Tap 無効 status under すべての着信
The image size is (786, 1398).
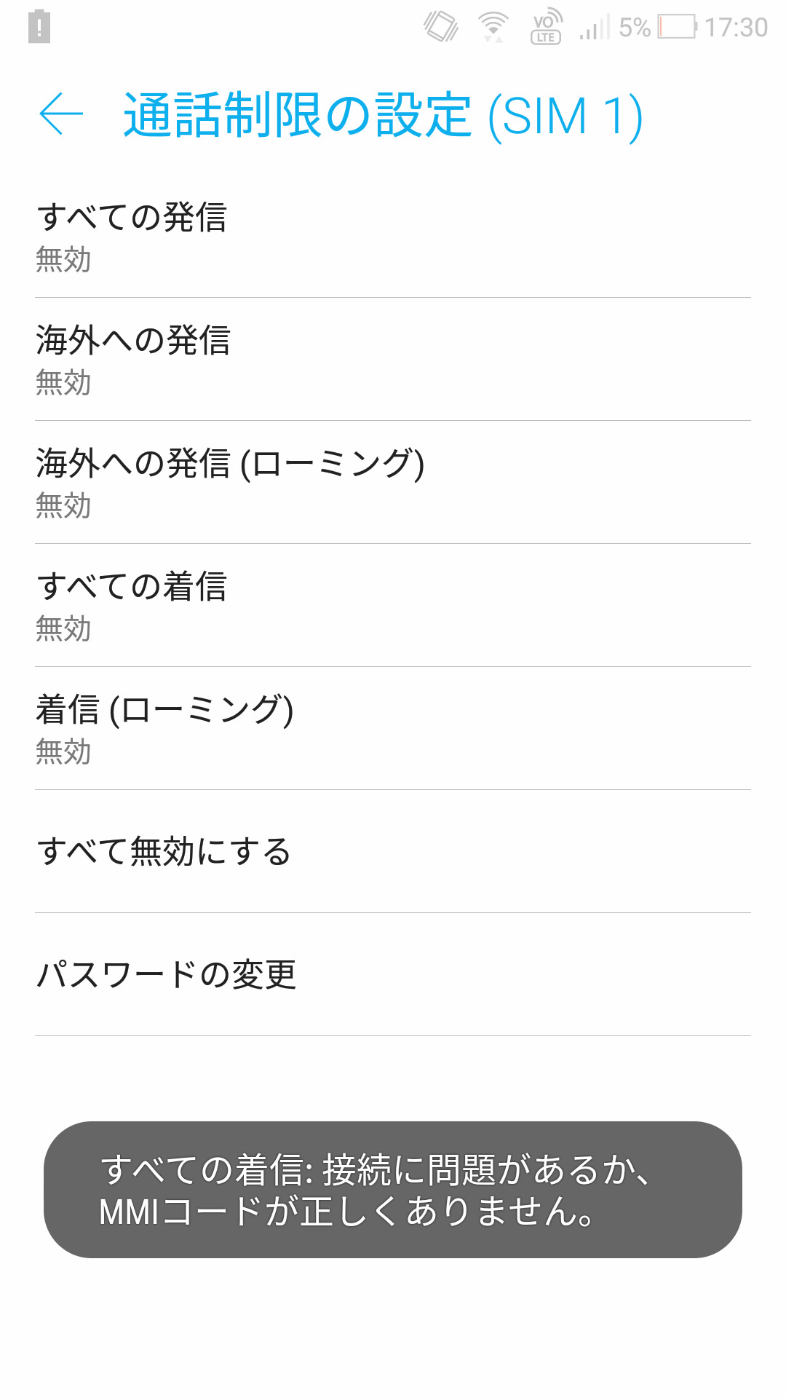click(63, 629)
